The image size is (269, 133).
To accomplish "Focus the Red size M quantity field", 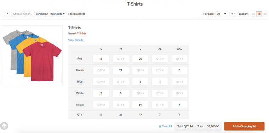I will (121, 59).
